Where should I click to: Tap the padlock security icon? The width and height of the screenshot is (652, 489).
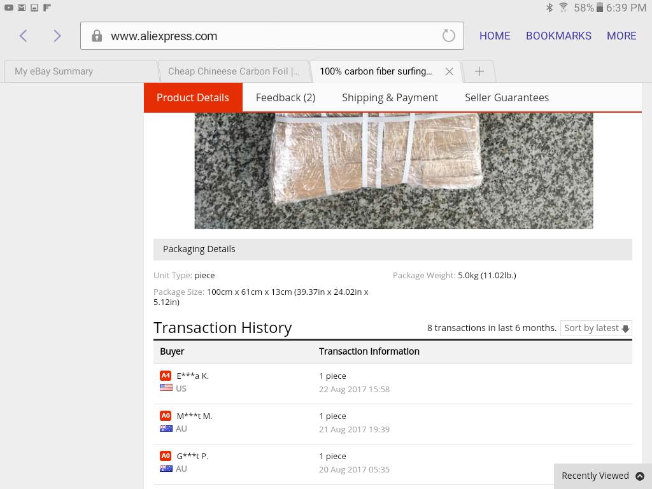(x=97, y=36)
